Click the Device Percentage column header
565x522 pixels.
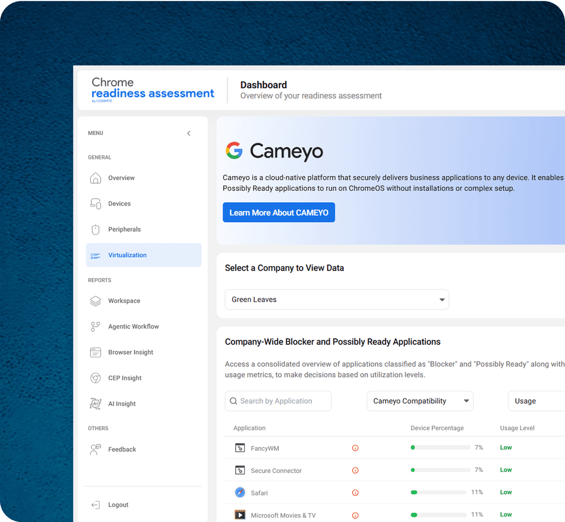[437, 428]
